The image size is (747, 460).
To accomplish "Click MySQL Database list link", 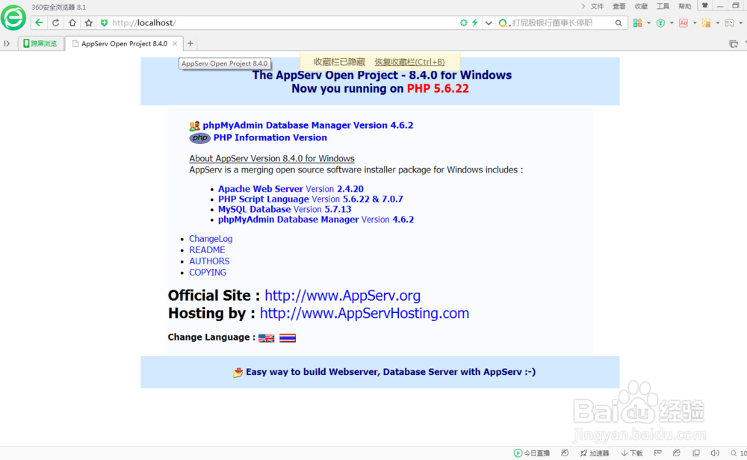I will pyautogui.click(x=285, y=210).
